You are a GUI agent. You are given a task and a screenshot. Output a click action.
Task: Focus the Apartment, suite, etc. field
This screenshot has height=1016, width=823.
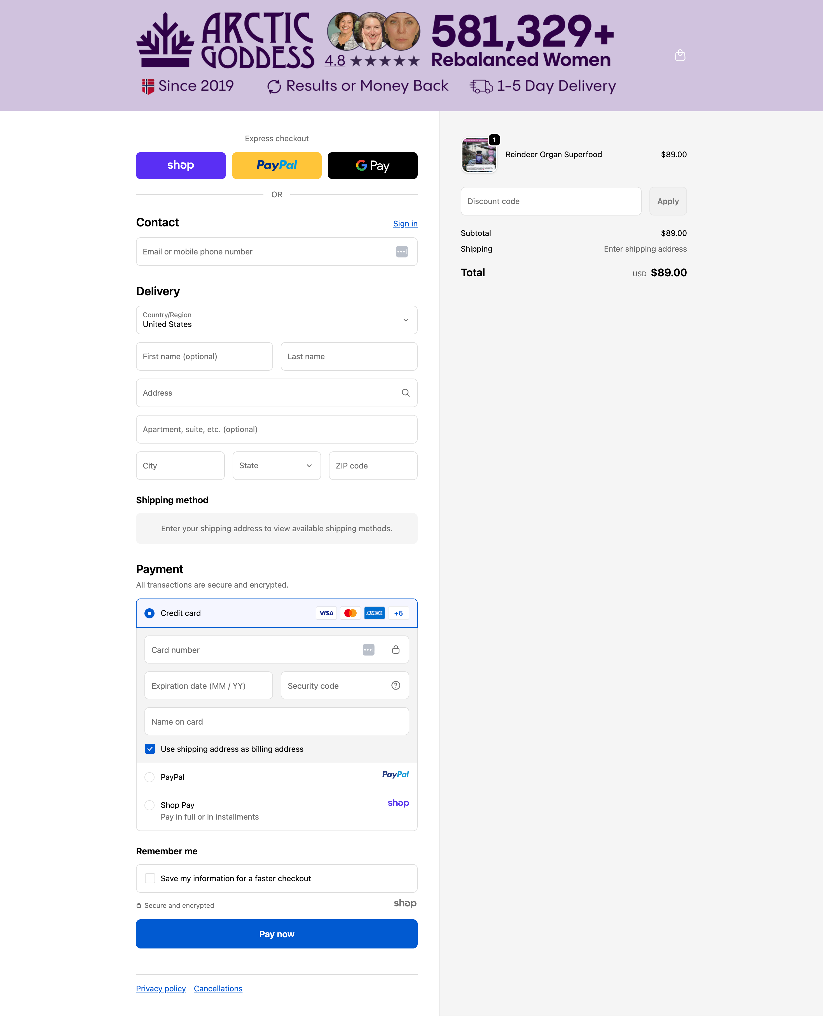[277, 430]
